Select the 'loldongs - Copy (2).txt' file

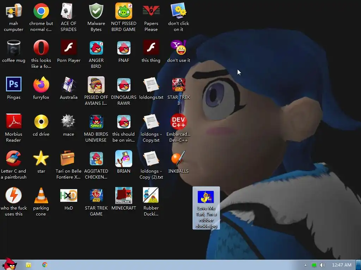tap(151, 159)
